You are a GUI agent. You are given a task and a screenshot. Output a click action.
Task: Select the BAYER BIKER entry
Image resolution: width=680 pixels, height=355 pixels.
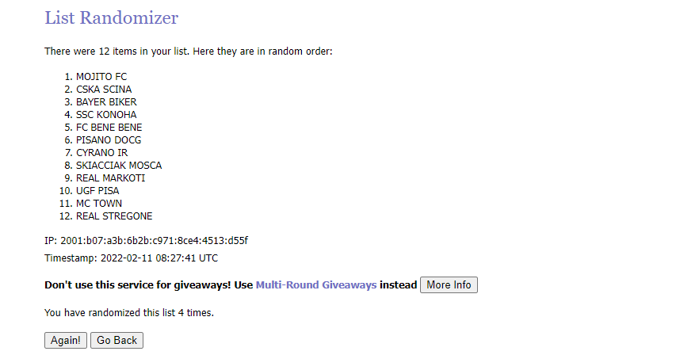[106, 102]
